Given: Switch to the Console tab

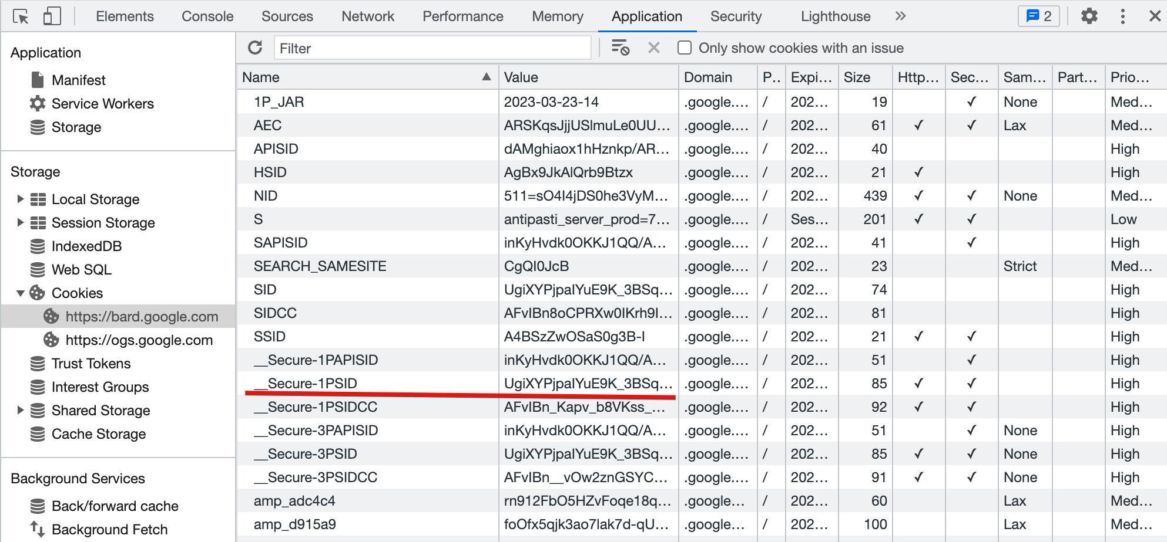Looking at the screenshot, I should coord(207,16).
